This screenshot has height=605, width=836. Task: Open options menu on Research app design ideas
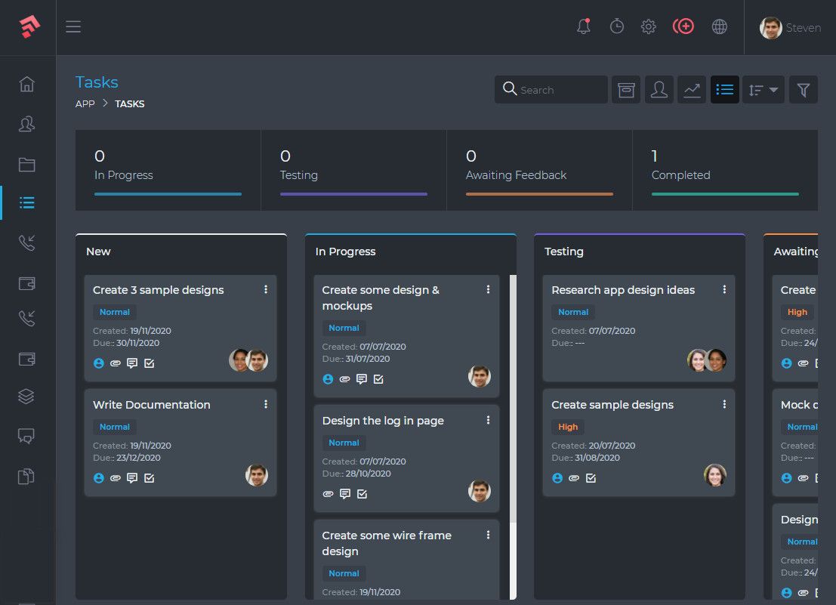(x=724, y=289)
